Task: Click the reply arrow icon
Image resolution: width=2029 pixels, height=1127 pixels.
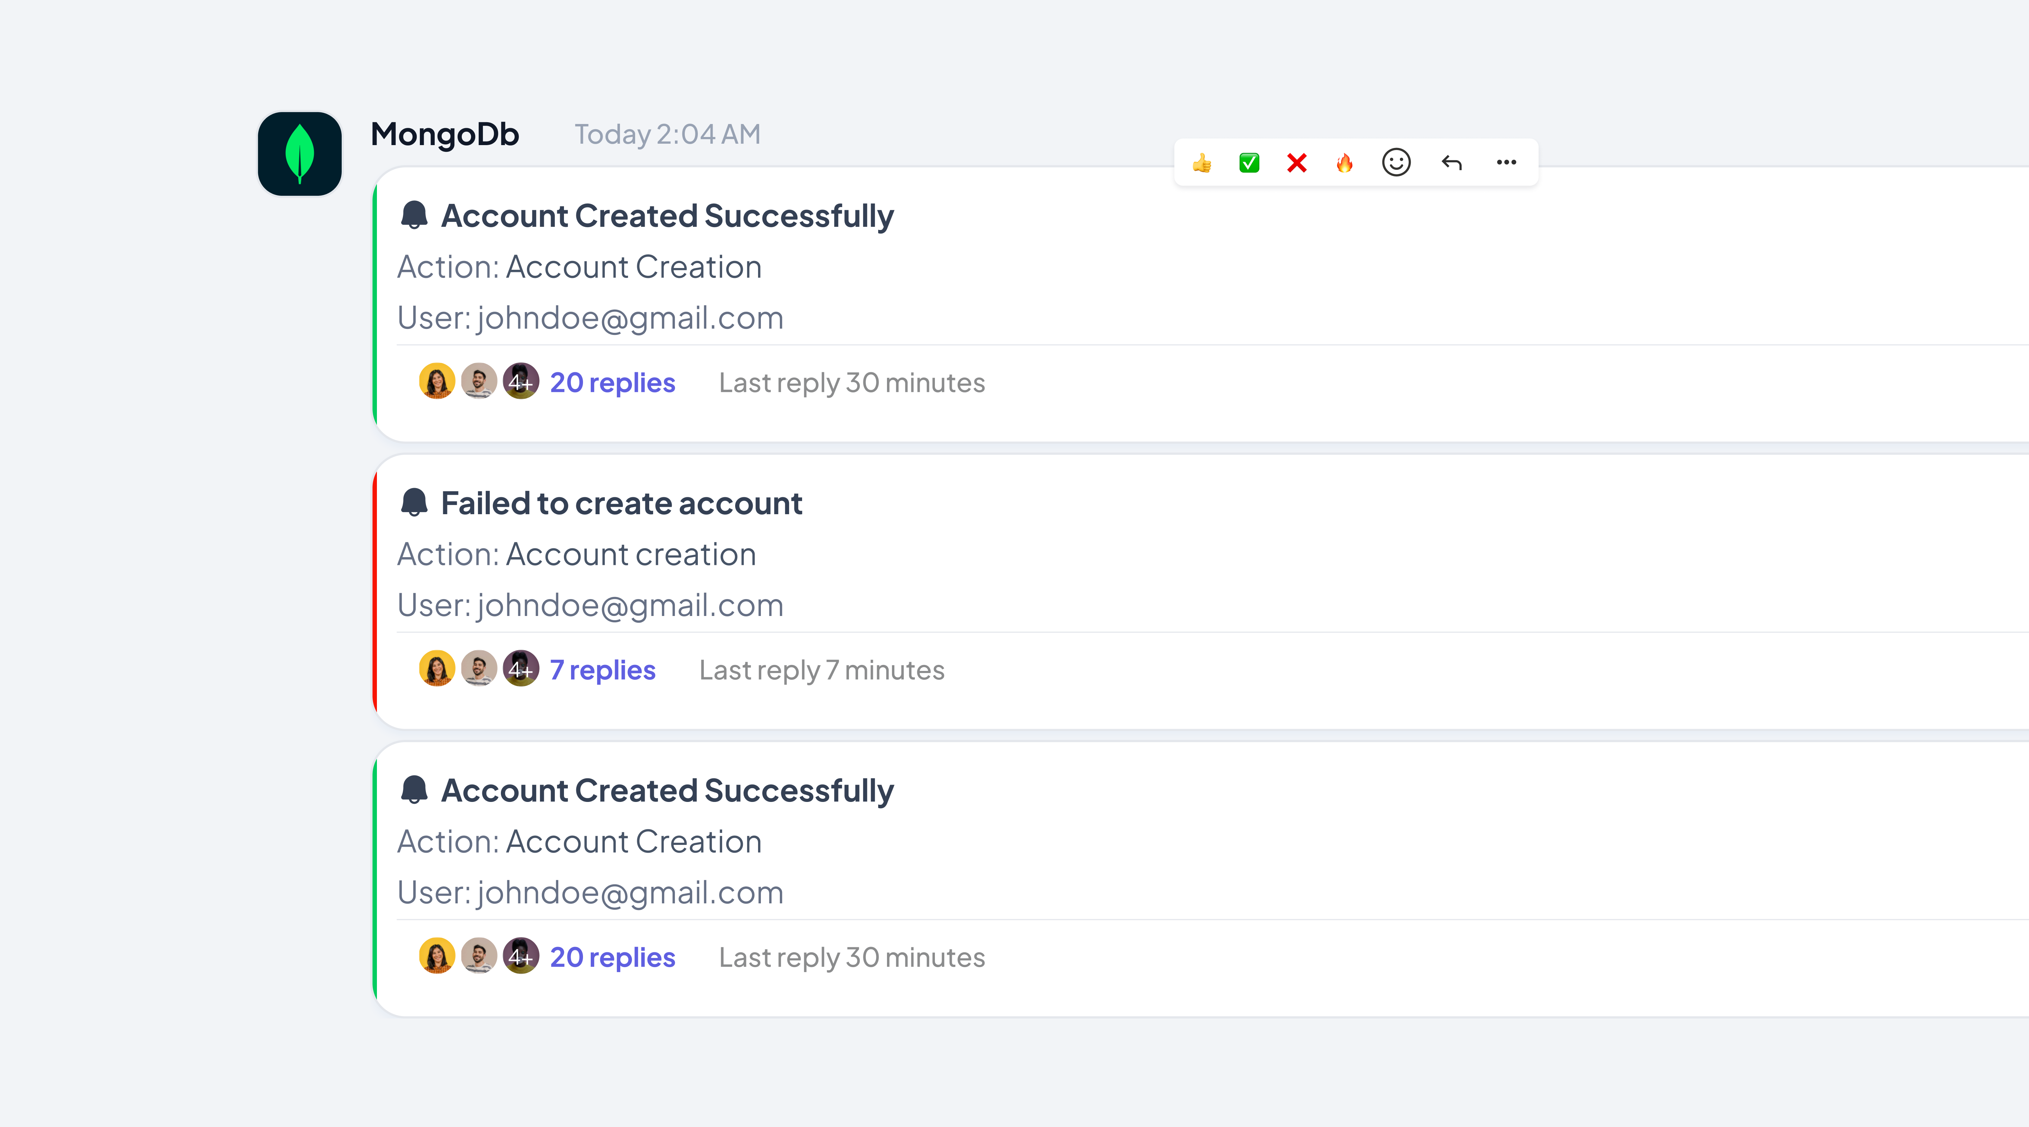Action: click(x=1452, y=163)
